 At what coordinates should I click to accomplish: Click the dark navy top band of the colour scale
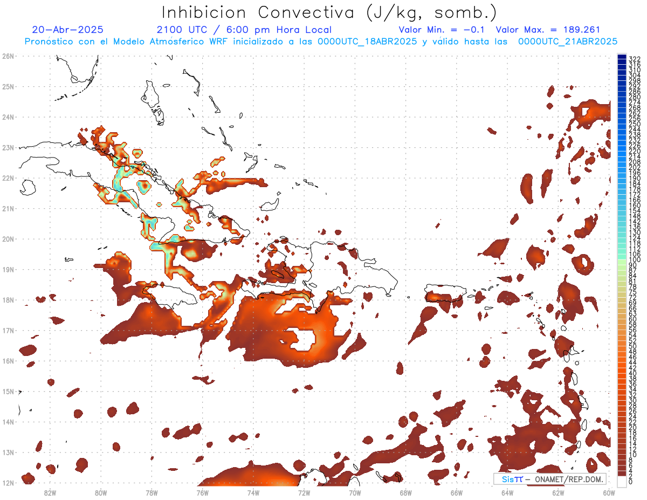pos(622,56)
